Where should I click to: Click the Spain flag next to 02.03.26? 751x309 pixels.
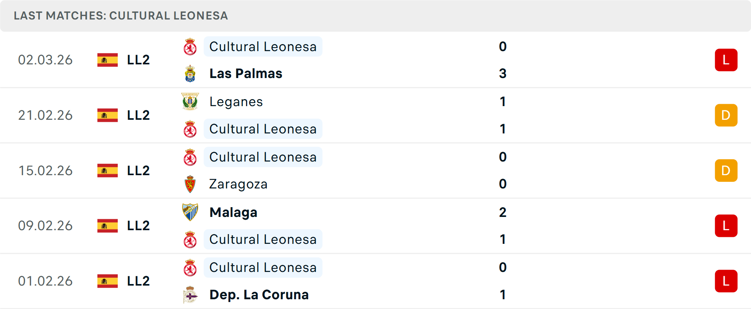tap(107, 60)
